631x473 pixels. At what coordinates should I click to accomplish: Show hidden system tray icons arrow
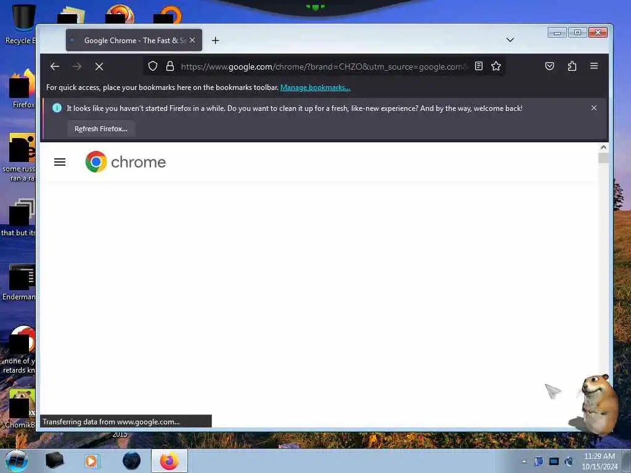point(524,462)
